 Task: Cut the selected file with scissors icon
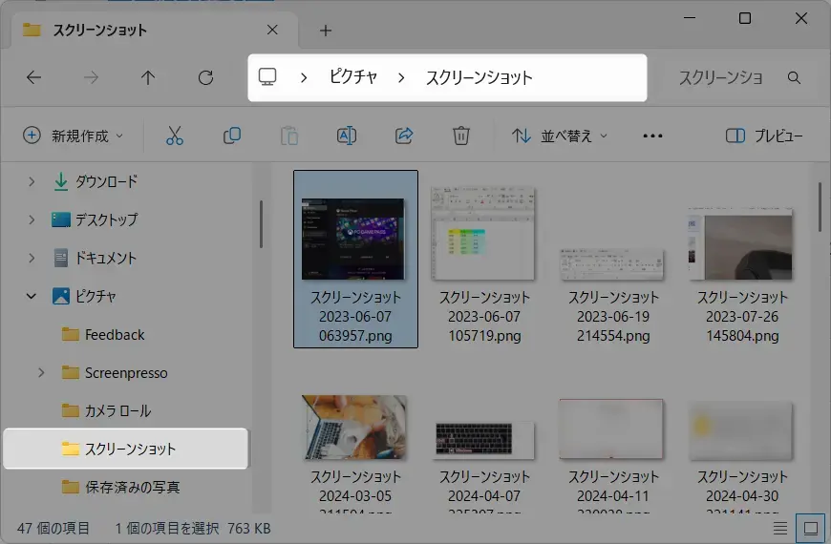(x=175, y=136)
